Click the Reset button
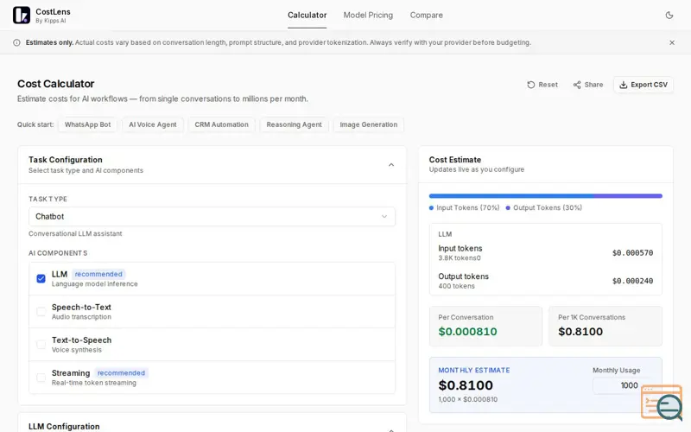 tap(542, 85)
